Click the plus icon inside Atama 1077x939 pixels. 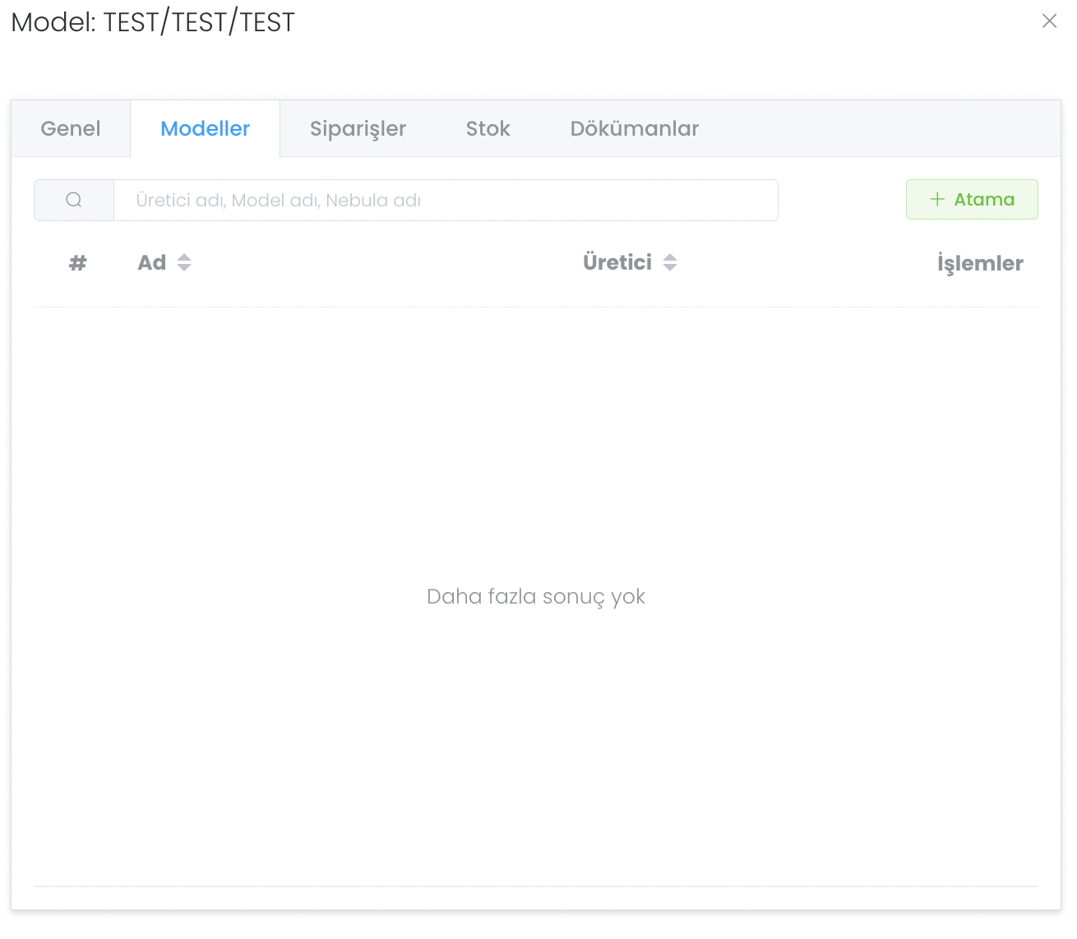(x=937, y=200)
